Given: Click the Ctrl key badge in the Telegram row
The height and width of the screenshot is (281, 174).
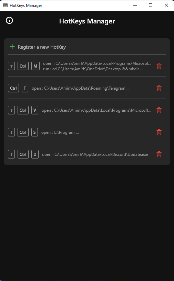Looking at the screenshot, I should (x=13, y=88).
